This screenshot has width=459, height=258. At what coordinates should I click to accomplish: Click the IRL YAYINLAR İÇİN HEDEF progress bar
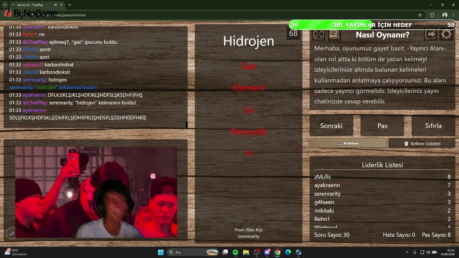tap(373, 25)
